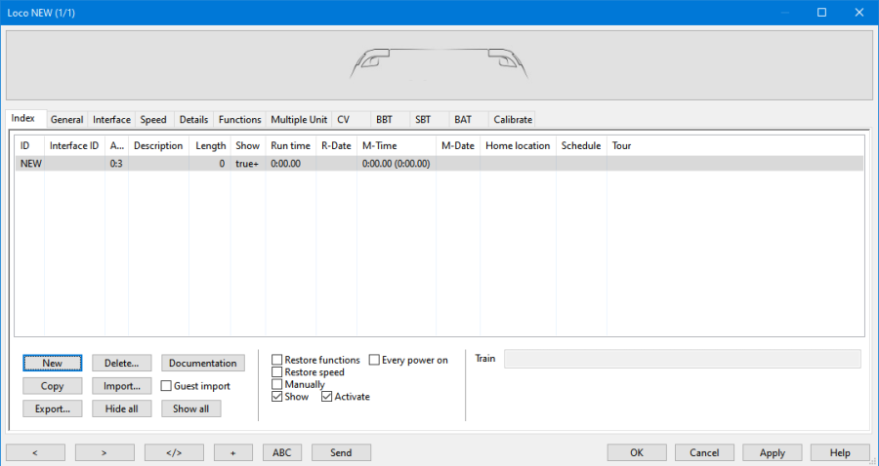Select the NEW loco row in list

pos(293,164)
